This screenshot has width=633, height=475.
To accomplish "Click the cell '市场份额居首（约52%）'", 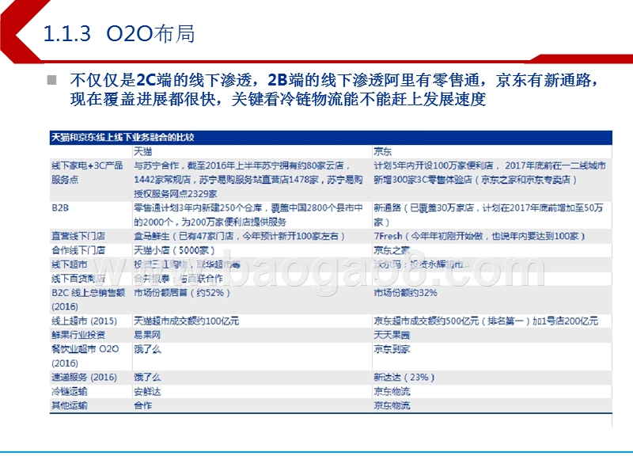I will 182,292.
